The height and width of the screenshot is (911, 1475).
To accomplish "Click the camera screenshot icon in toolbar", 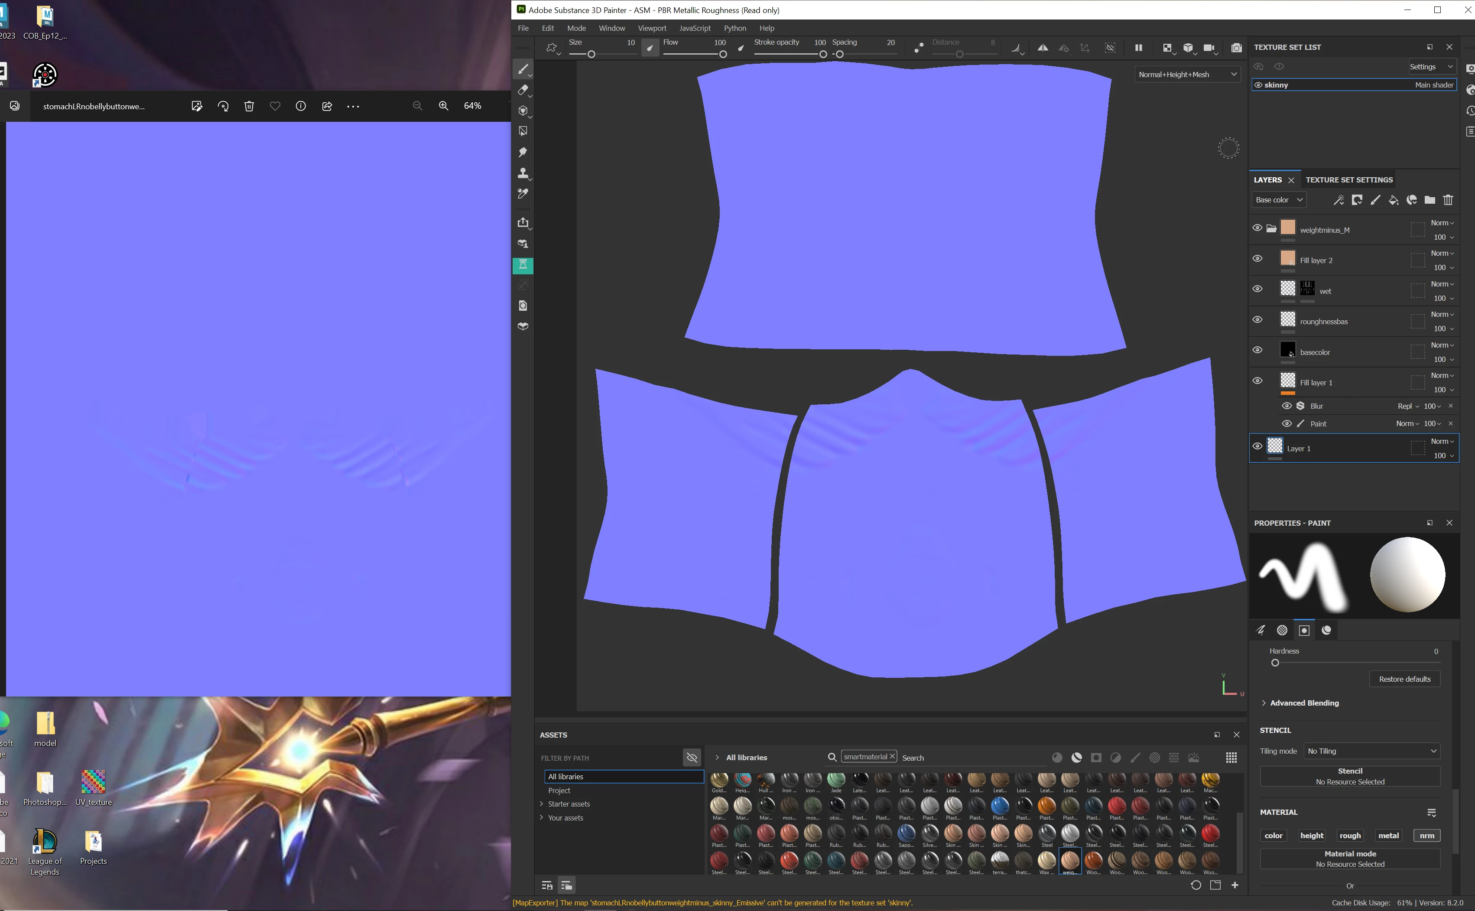I will 1236,48.
